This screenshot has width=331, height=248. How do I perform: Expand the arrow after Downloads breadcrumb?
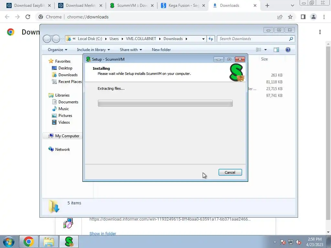tap(187, 39)
